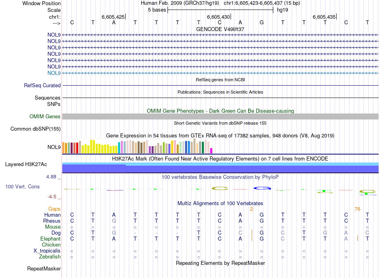
Task: Click the Human Feb. 2009 (GRCh37/hg19) heading
Action: coord(180,3)
